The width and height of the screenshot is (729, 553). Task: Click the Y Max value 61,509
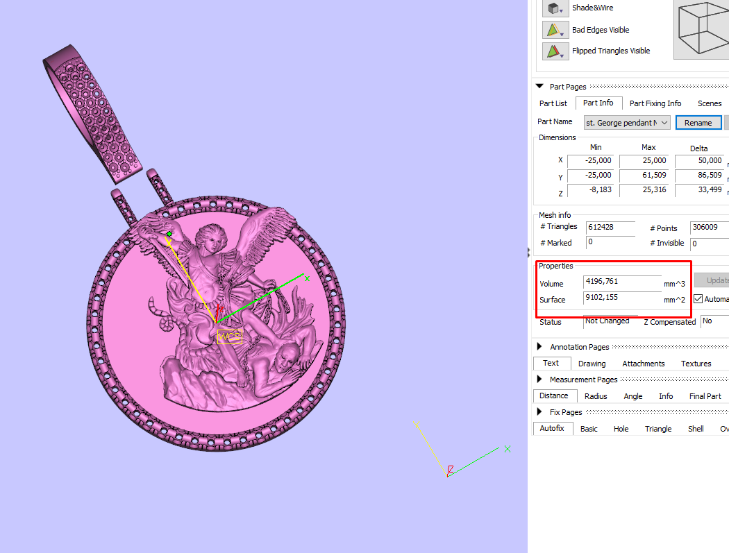644,176
